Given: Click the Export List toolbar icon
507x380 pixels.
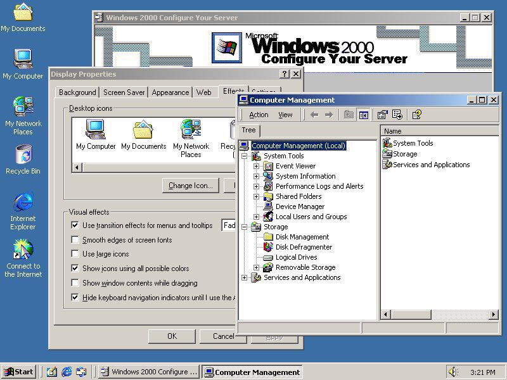Looking at the screenshot, I should click(x=396, y=115).
